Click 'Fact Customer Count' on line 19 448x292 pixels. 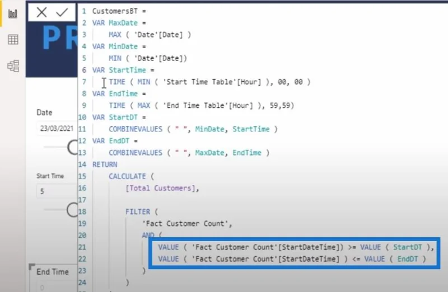click(x=185, y=224)
